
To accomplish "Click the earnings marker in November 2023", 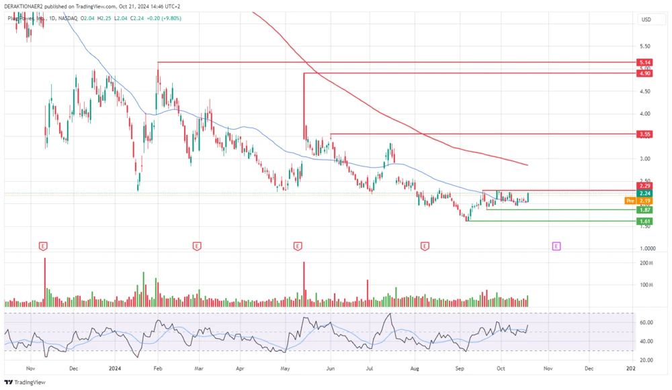I will tap(44, 246).
